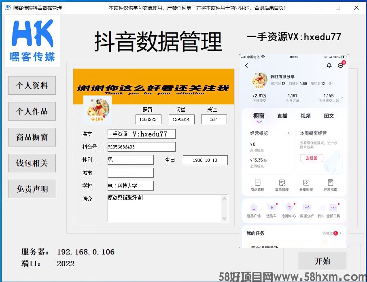
Task: Click the 名字 input field
Action: (x=141, y=134)
